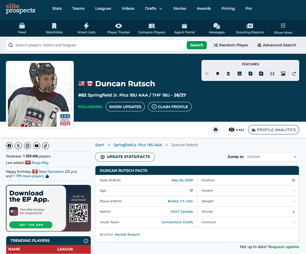Click GET THE APP button
Image resolution: width=306 pixels, height=254 pixels.
(31, 225)
